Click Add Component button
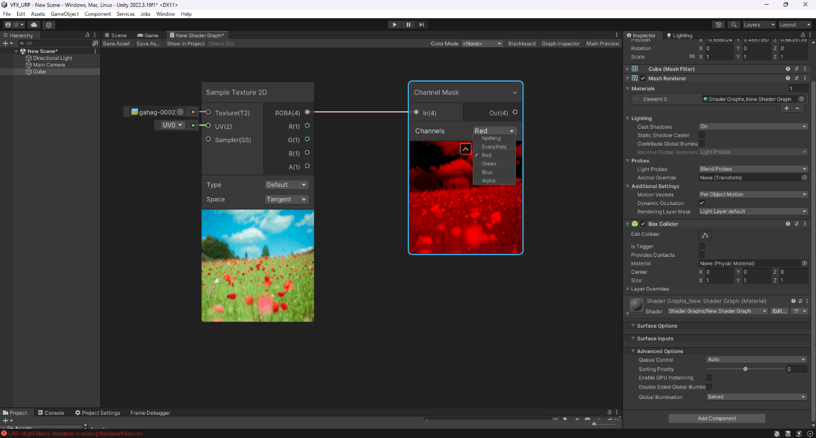This screenshot has width=816, height=438. (x=717, y=418)
